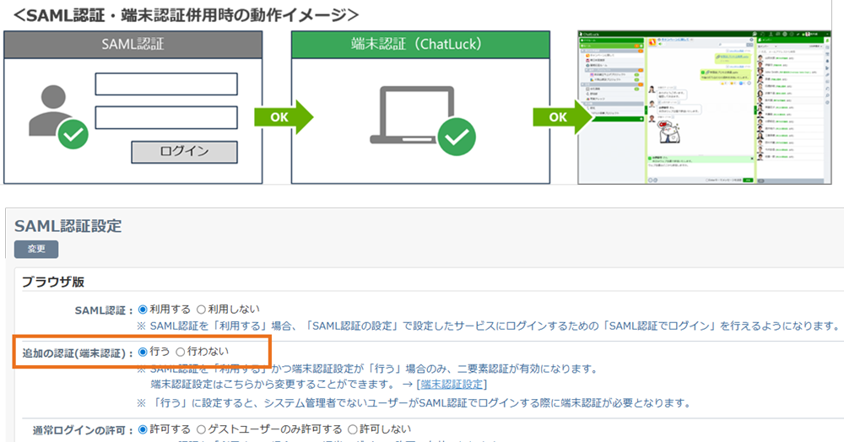Click the first green OK arrow
The height and width of the screenshot is (442, 844).
pos(284,116)
